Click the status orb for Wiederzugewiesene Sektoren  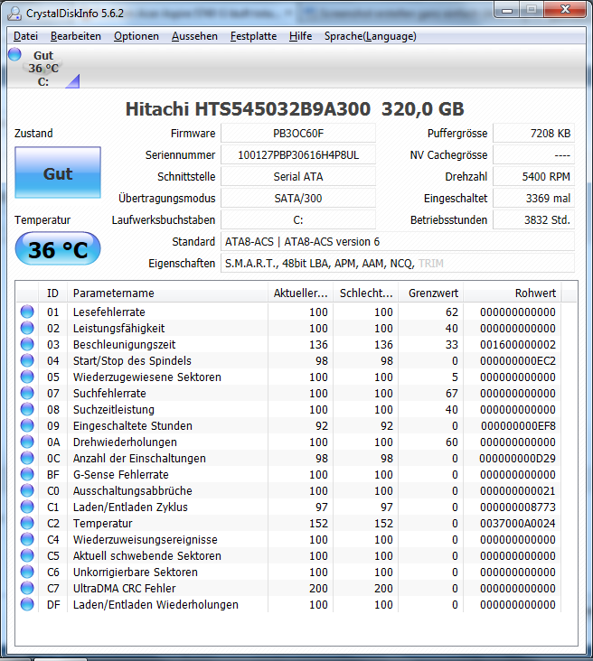pos(27,377)
